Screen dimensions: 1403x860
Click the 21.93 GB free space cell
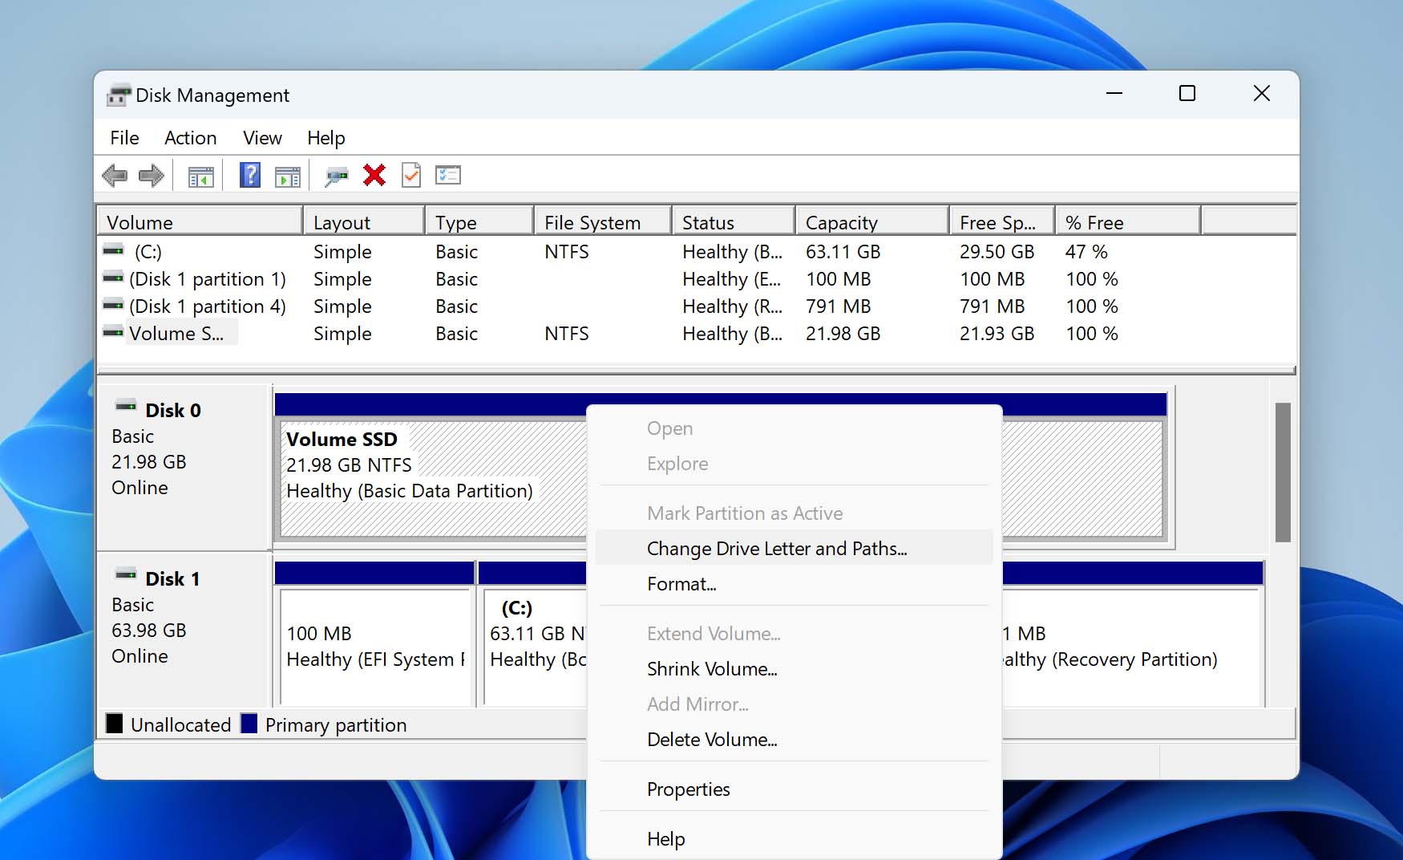click(997, 333)
